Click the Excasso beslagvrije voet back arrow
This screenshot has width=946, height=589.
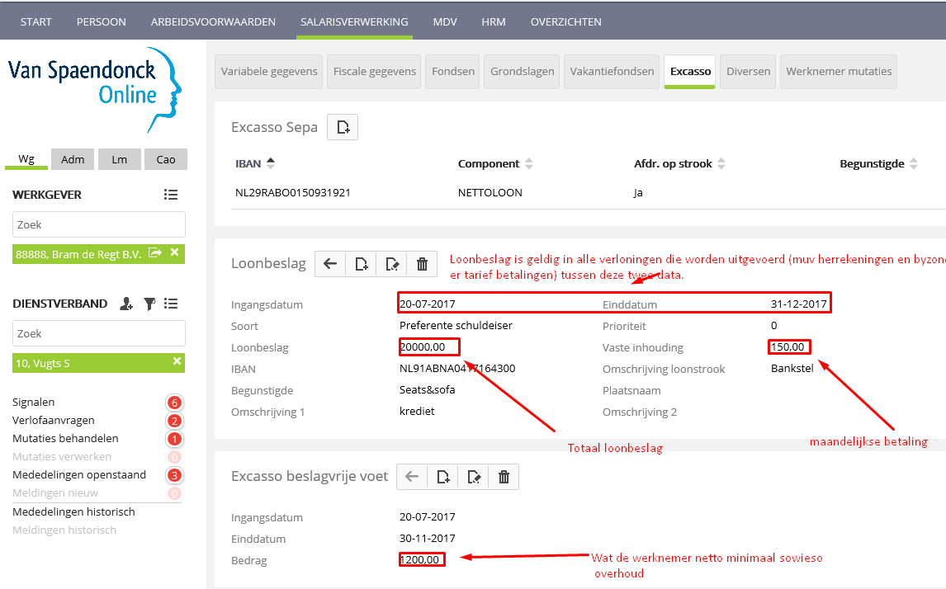coord(412,477)
